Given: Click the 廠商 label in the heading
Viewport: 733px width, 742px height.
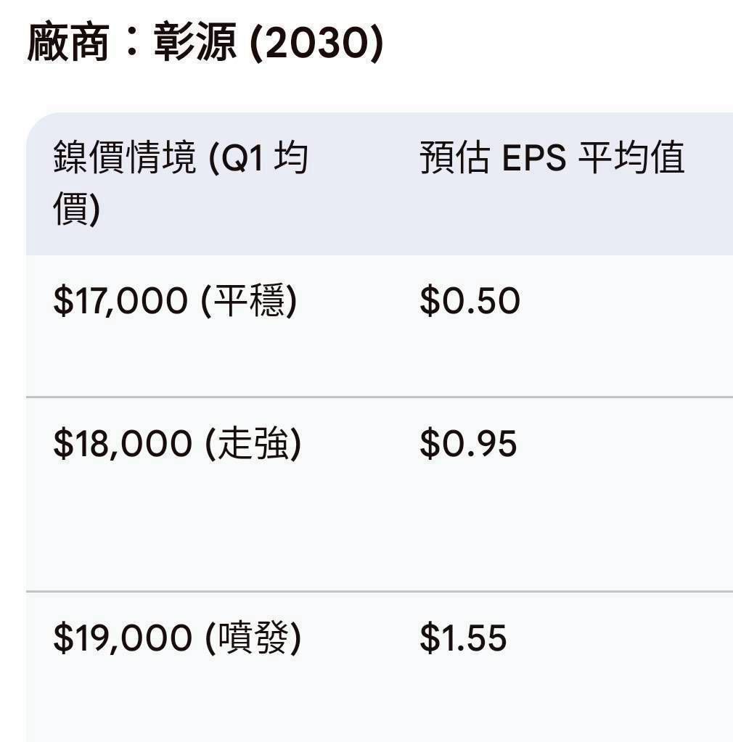Looking at the screenshot, I should pyautogui.click(x=67, y=44).
